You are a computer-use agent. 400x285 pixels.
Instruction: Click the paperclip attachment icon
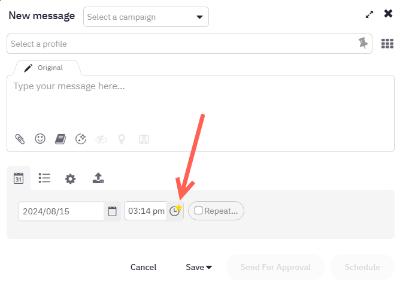[20, 139]
